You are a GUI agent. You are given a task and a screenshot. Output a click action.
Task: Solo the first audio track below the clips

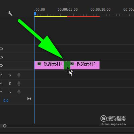tap(10, 75)
